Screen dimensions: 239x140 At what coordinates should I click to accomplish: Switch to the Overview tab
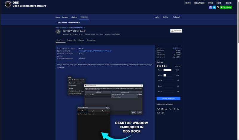click(x=61, y=40)
